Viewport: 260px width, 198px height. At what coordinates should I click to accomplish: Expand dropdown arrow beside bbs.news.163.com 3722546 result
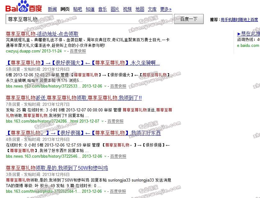(x=105, y=156)
